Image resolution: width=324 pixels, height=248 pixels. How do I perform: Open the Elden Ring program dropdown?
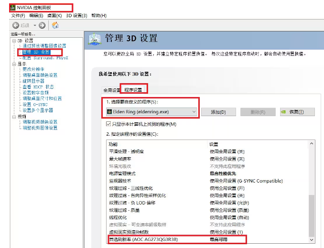(194, 112)
